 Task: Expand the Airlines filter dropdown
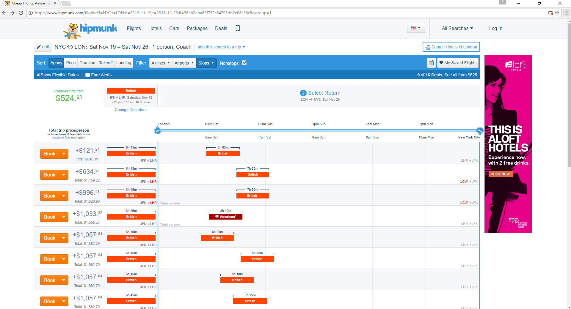[161, 63]
